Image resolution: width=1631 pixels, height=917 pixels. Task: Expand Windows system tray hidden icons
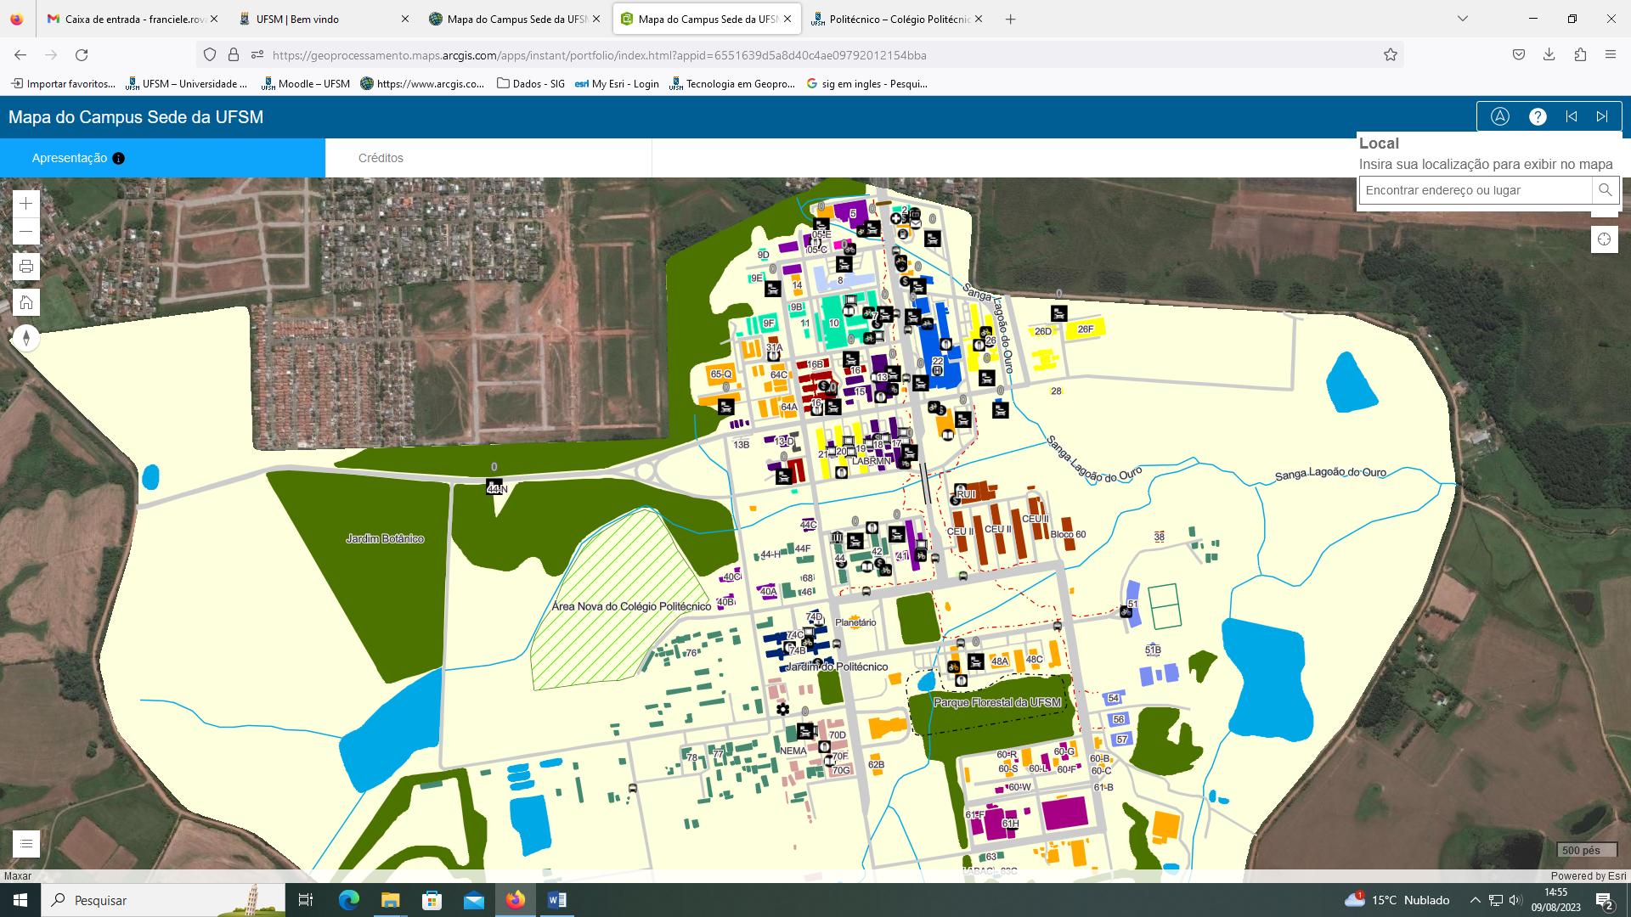1475,900
